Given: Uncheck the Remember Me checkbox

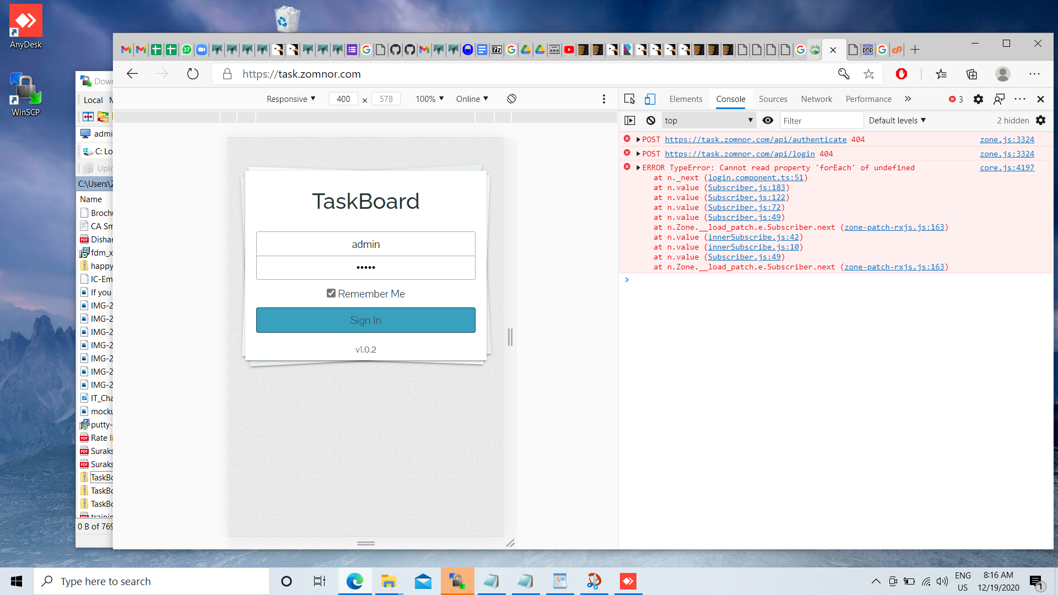Looking at the screenshot, I should pyautogui.click(x=331, y=293).
